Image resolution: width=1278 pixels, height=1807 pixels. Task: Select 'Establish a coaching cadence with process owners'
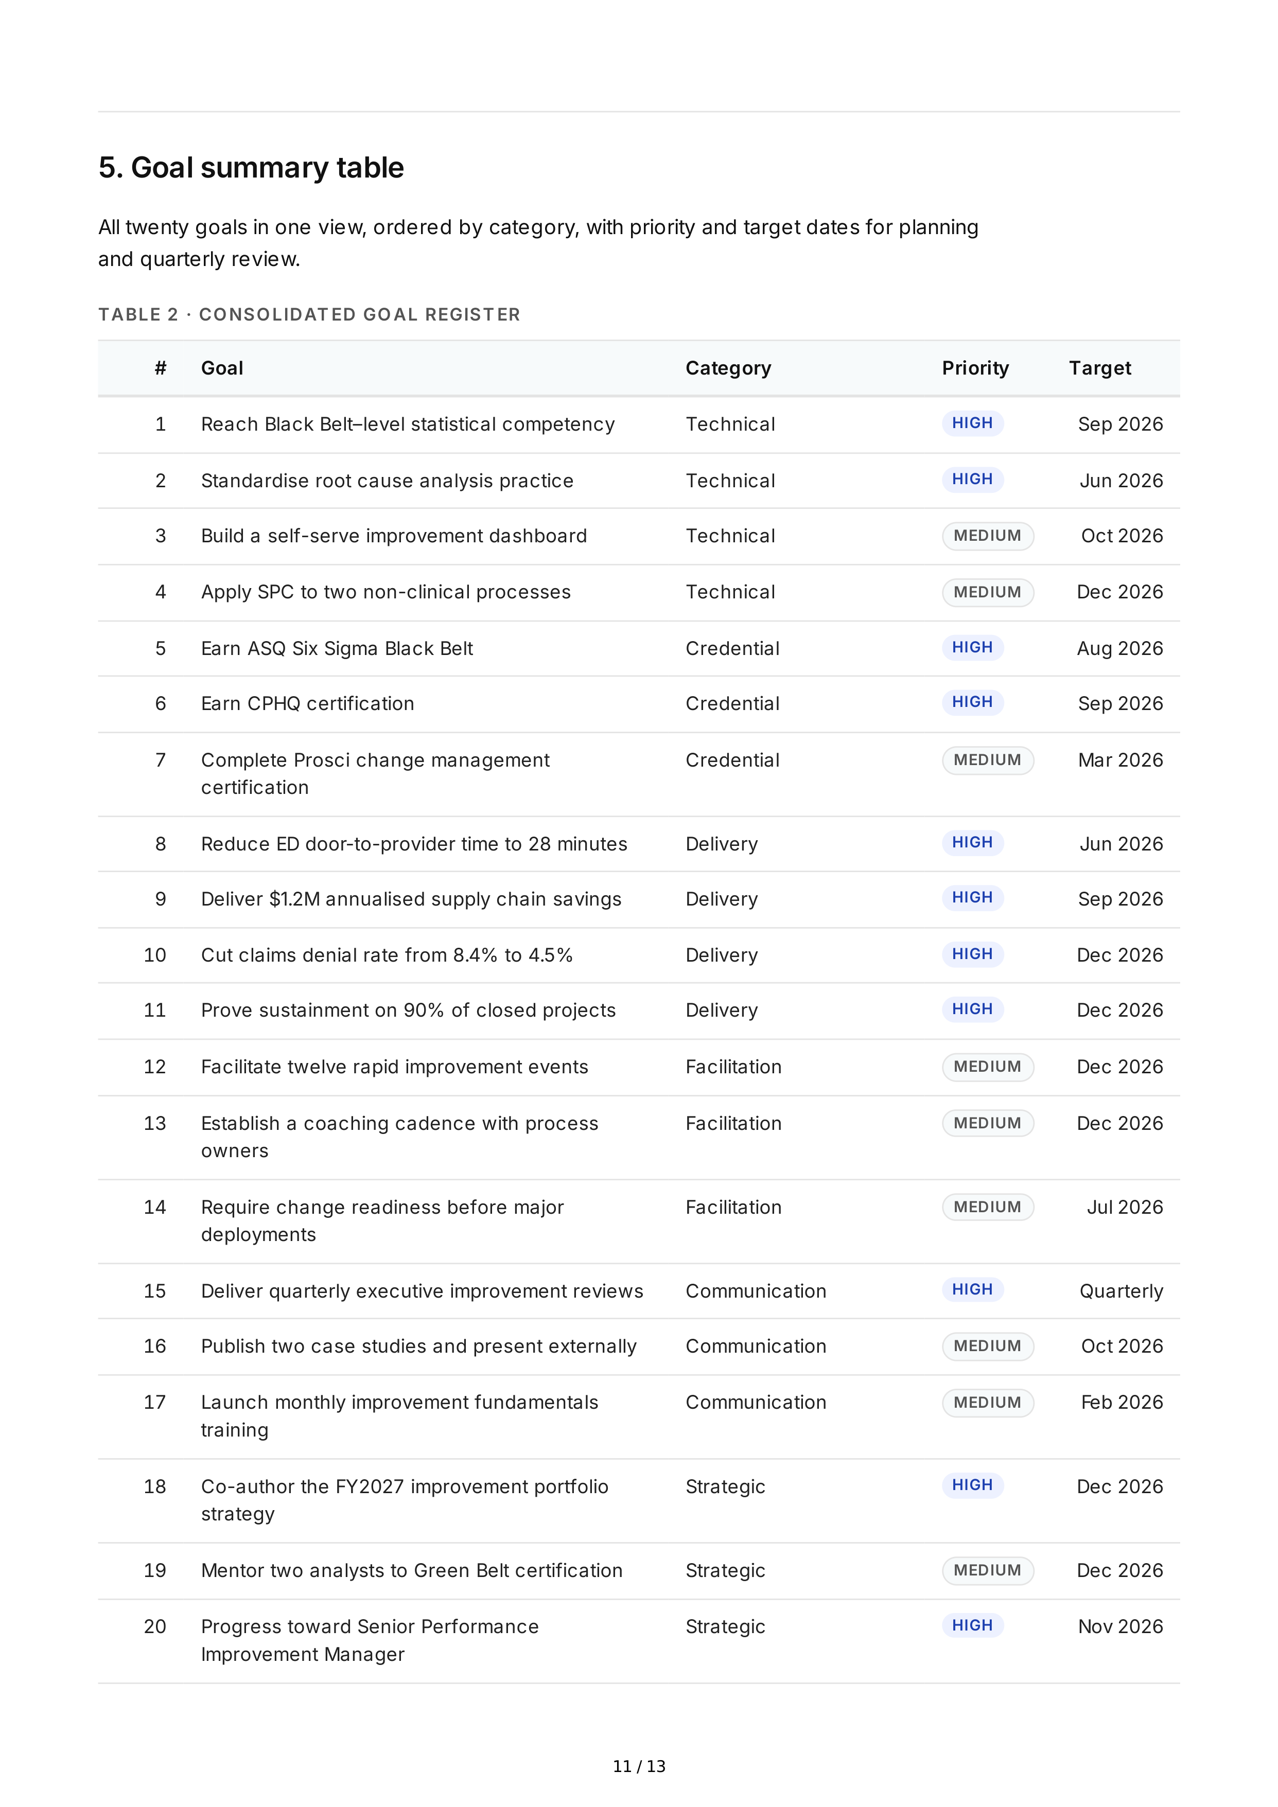click(x=399, y=1137)
